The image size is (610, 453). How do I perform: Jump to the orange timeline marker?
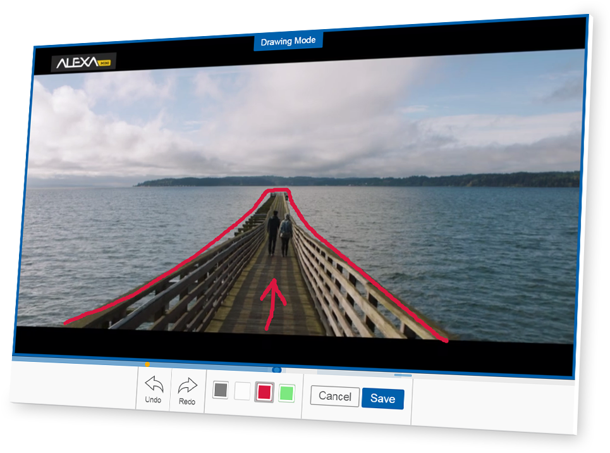(x=147, y=364)
